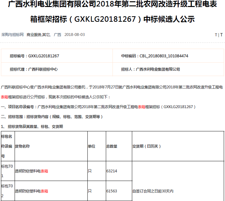Click red 表箱 keyword in 标包T01 row
Viewport: 225px width, 201px height.
point(44,171)
